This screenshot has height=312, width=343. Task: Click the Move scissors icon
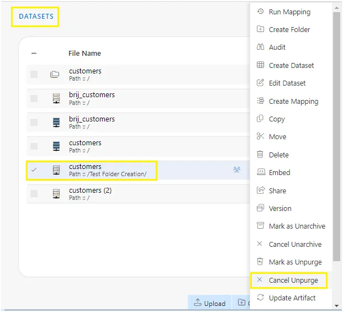tap(260, 136)
